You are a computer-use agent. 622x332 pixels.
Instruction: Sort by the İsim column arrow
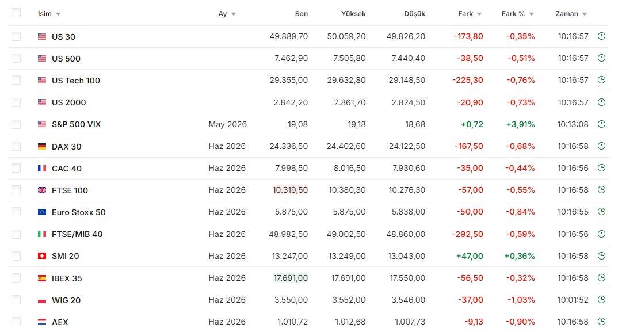click(58, 14)
